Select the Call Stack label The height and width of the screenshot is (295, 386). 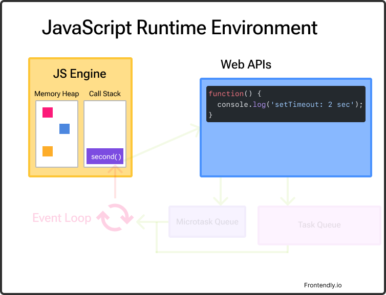point(105,94)
